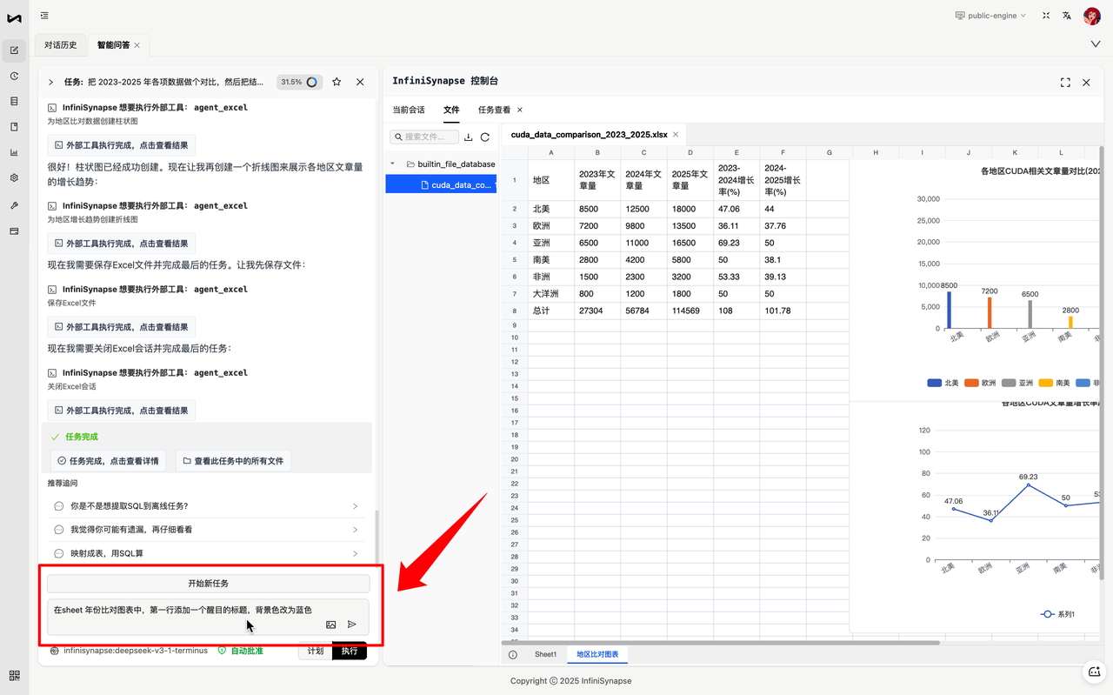Switch to 智能问答 tab
This screenshot has width=1113, height=695.
pos(114,45)
